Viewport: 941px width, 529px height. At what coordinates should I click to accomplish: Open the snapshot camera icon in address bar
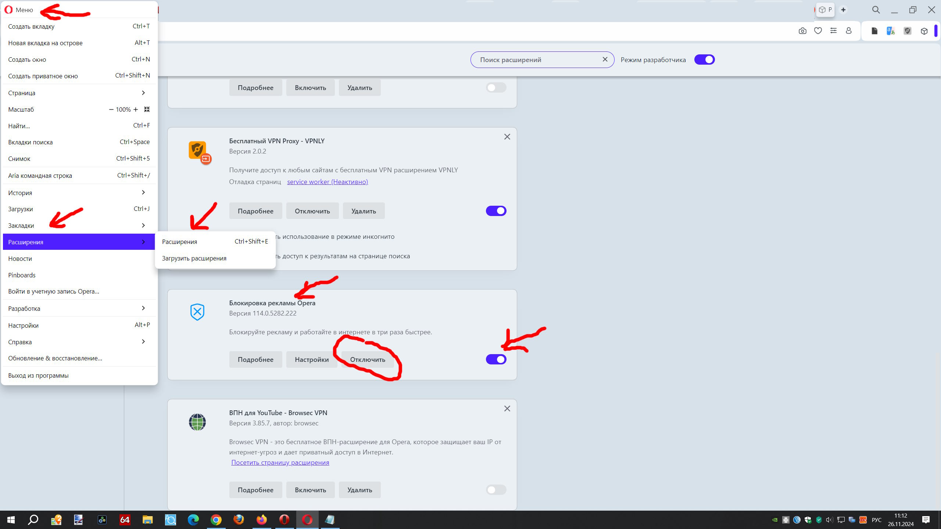[x=802, y=31]
